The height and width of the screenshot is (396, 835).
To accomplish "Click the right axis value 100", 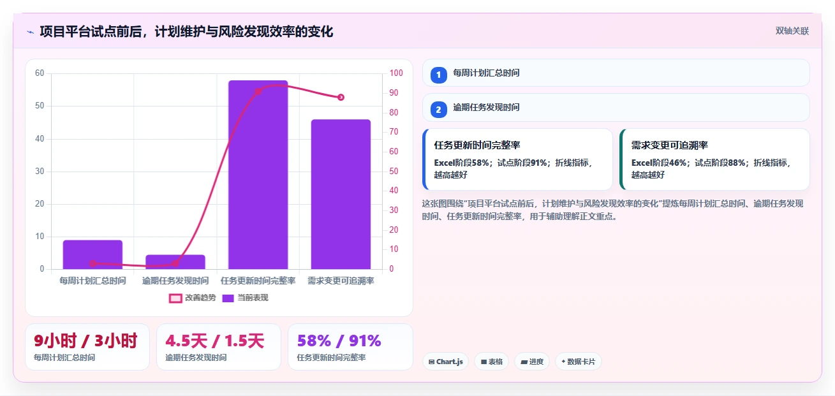I will tap(396, 73).
